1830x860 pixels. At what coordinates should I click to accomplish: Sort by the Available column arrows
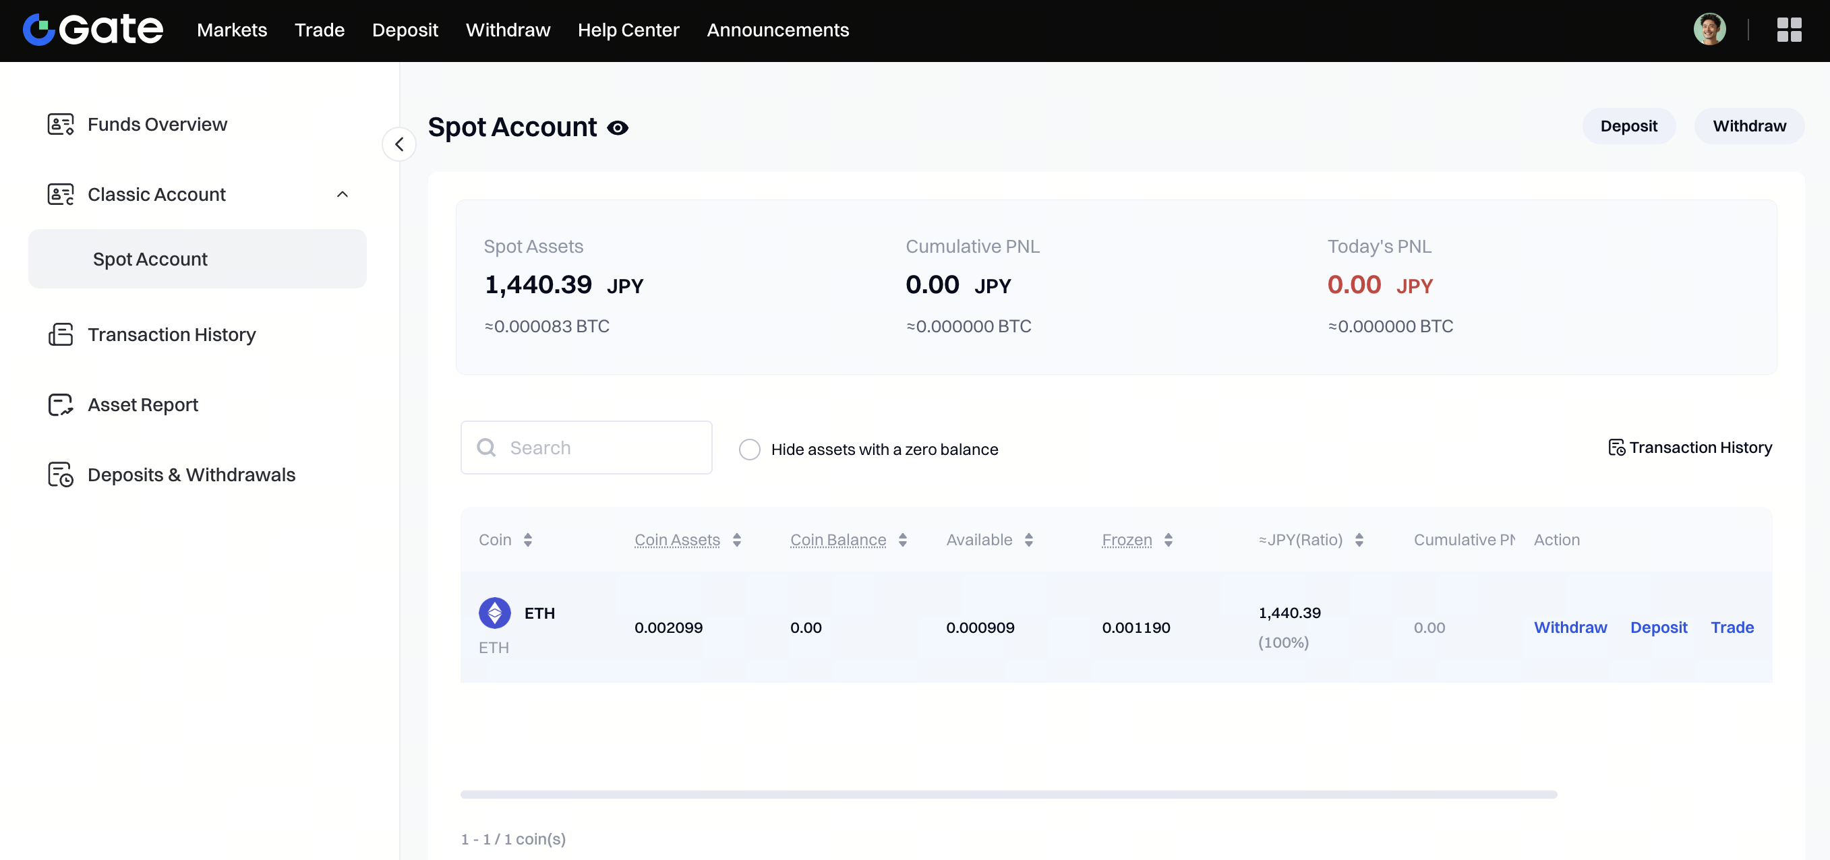(x=1029, y=540)
